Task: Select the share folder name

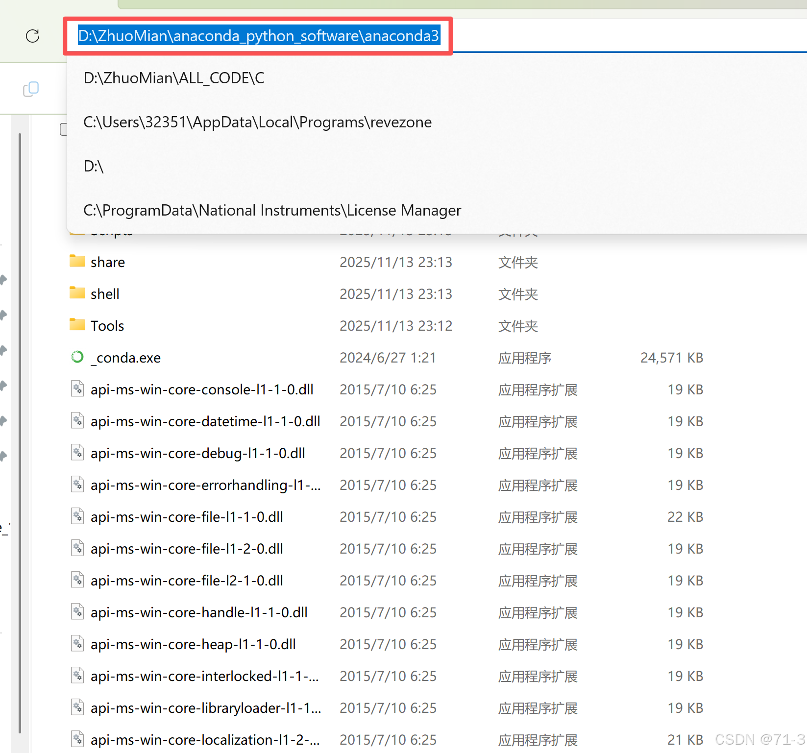Action: tap(108, 262)
